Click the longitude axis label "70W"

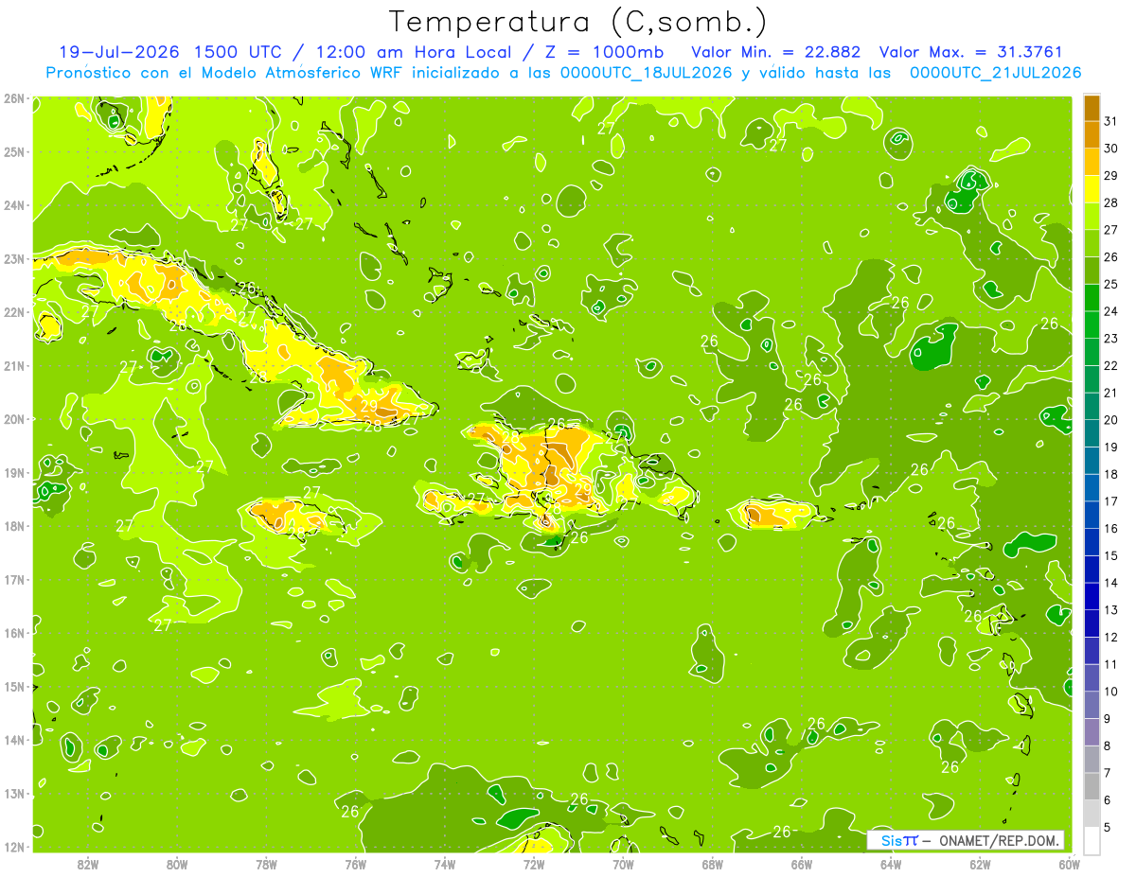pyautogui.click(x=623, y=864)
